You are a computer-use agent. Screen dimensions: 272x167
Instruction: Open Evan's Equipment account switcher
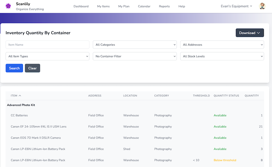(x=236, y=6)
